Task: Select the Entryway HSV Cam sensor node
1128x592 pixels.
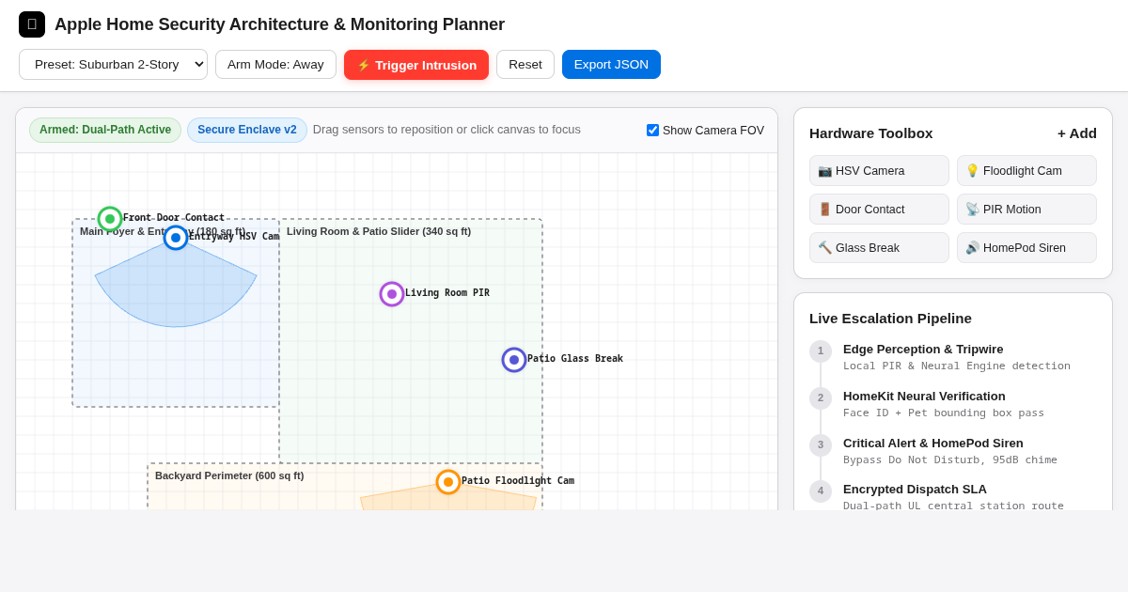Action: tap(176, 238)
